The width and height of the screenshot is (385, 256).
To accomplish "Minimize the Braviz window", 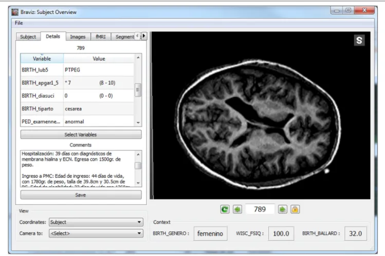I will [x=337, y=10].
